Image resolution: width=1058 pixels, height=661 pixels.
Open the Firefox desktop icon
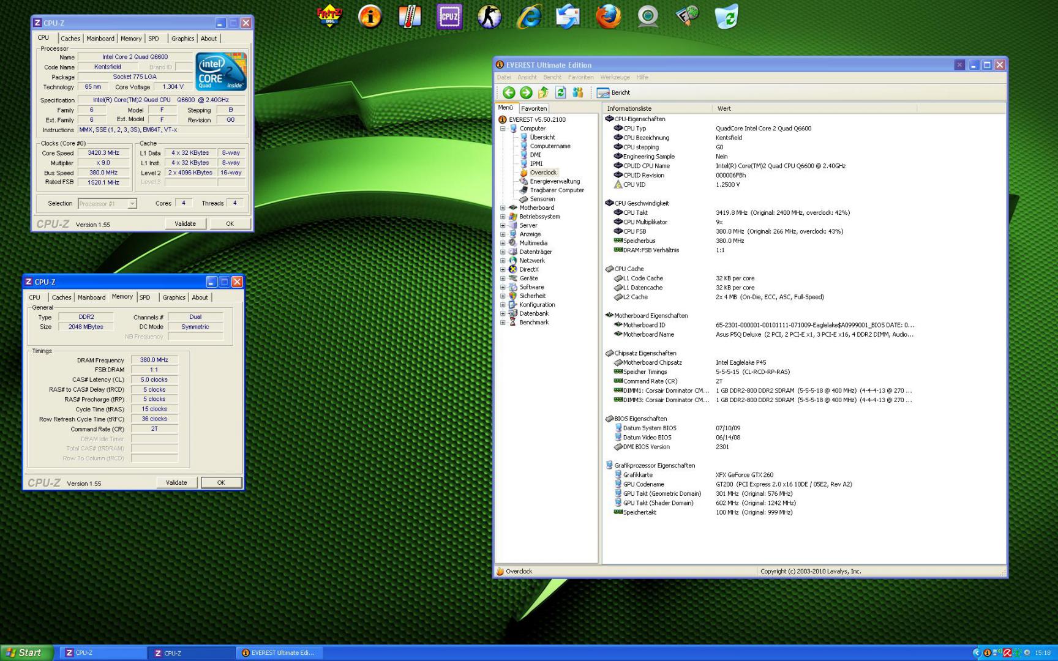608,17
